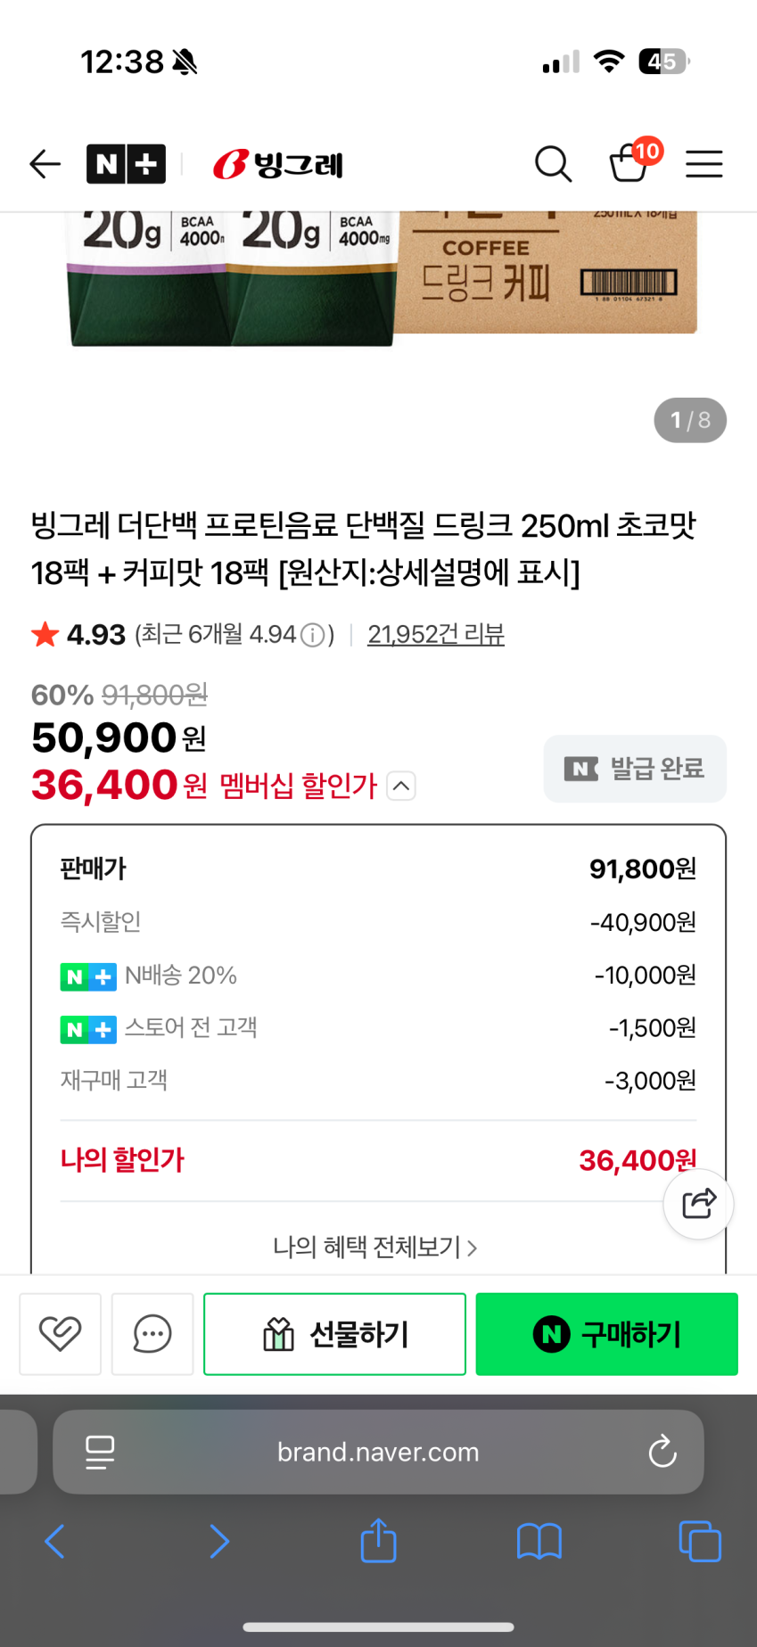Open the Safari tabs overview
Screen dimensions: 757x1647
point(699,1541)
